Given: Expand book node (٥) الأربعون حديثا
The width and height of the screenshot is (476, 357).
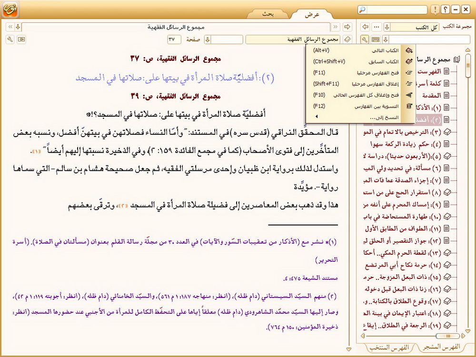Looking at the screenshot, I should point(447,156).
